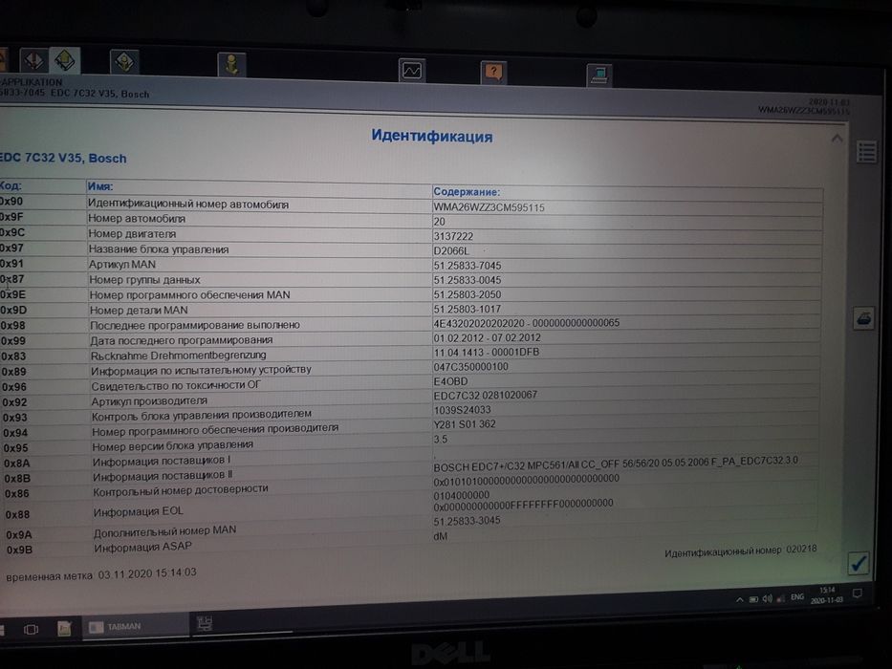Image resolution: width=892 pixels, height=669 pixels.
Task: Confirm with the blue checkmark button
Action: coord(858,563)
